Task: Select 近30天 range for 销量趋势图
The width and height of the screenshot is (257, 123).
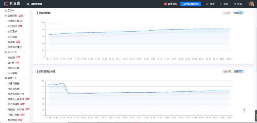Action: pyautogui.click(x=227, y=13)
